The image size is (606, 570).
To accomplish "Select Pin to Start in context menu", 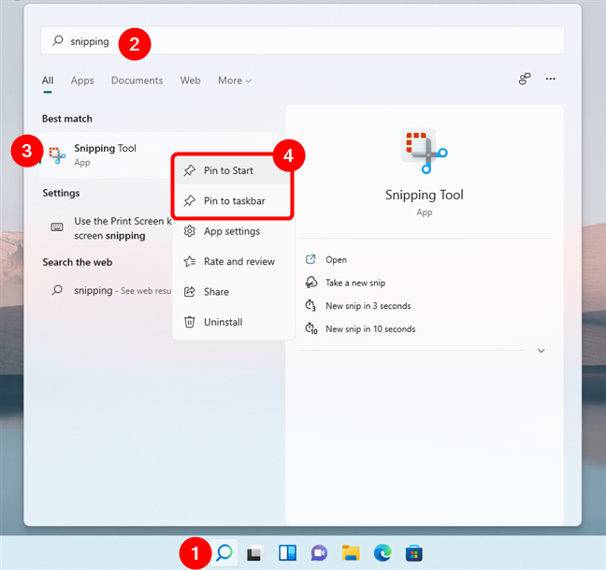I will [x=228, y=171].
